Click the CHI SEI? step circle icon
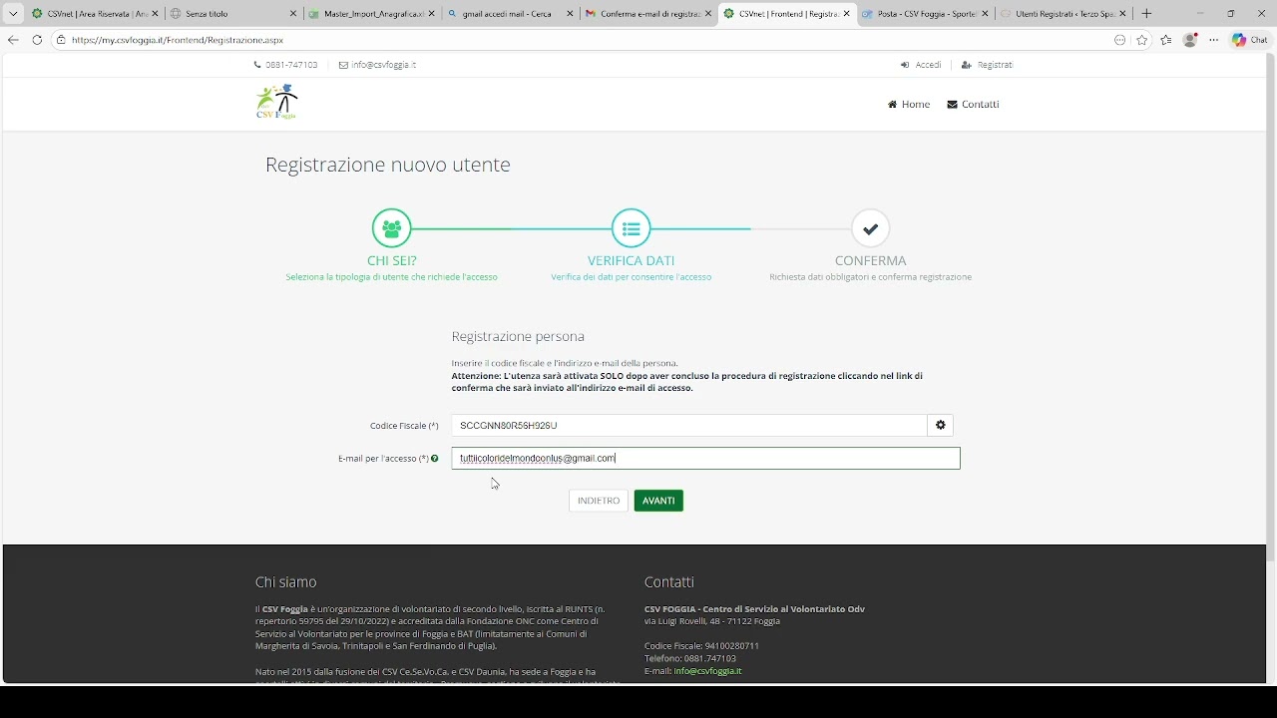 (x=391, y=228)
